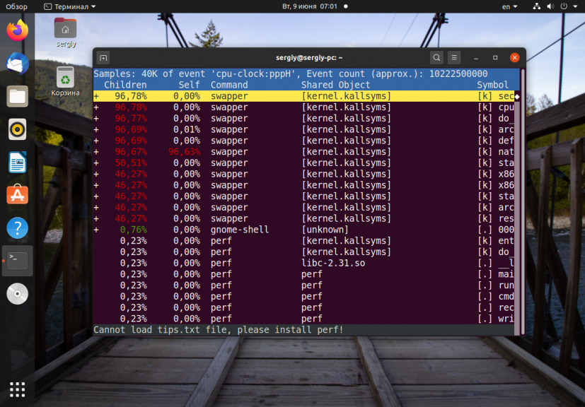Screen dimensions: 585x407
Task: Open the terminal hamburger menu
Action: [455, 57]
